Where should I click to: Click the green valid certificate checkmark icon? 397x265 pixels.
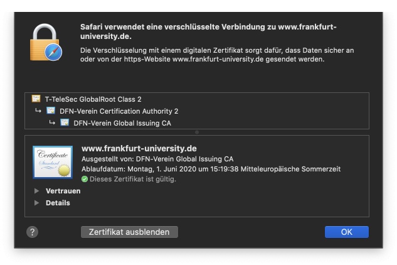(85, 180)
